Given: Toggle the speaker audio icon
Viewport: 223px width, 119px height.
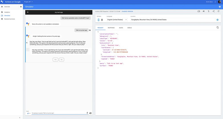Looking at the screenshot, I should click(204, 11).
